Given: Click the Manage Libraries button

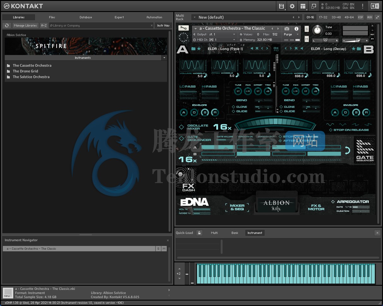Looking at the screenshot, I should [x=25, y=26].
